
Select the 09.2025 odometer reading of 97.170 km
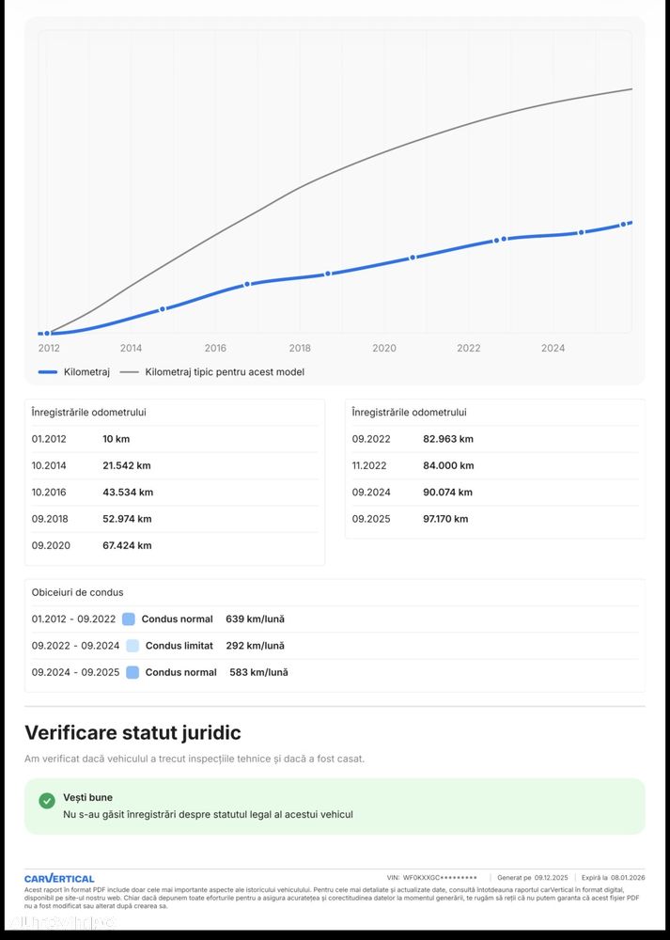click(445, 519)
